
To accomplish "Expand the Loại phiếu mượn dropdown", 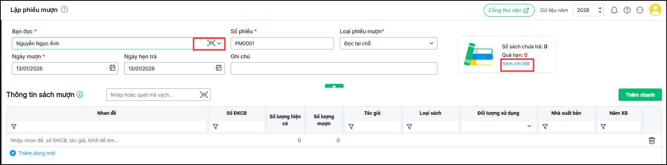I will [x=431, y=43].
